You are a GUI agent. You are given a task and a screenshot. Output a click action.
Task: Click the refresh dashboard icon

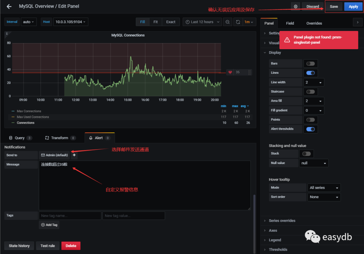tap(238, 22)
